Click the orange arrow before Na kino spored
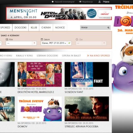This screenshot has width=133, height=133. click(x=88, y=55)
